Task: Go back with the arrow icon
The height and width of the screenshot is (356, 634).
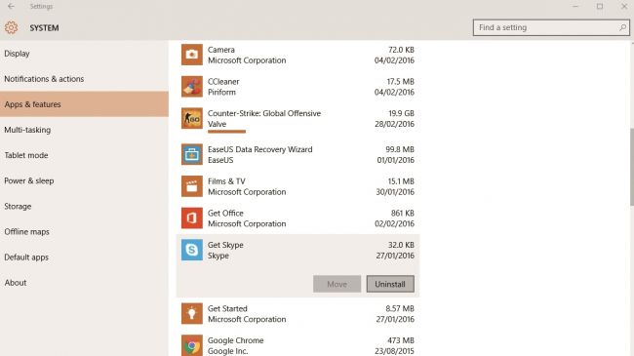Action: tap(11, 6)
